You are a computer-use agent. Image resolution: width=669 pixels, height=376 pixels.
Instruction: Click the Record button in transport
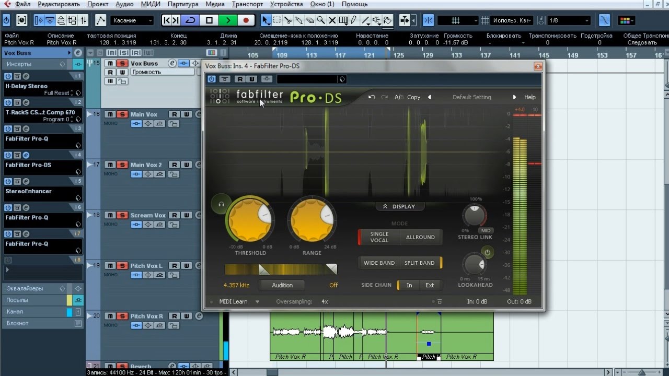pos(246,20)
